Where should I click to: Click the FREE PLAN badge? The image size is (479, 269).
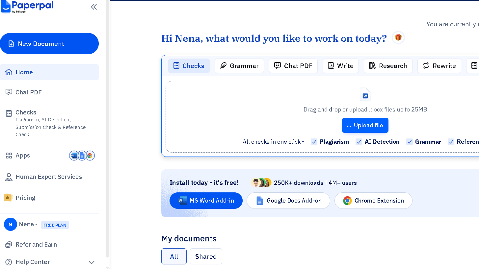click(x=55, y=225)
